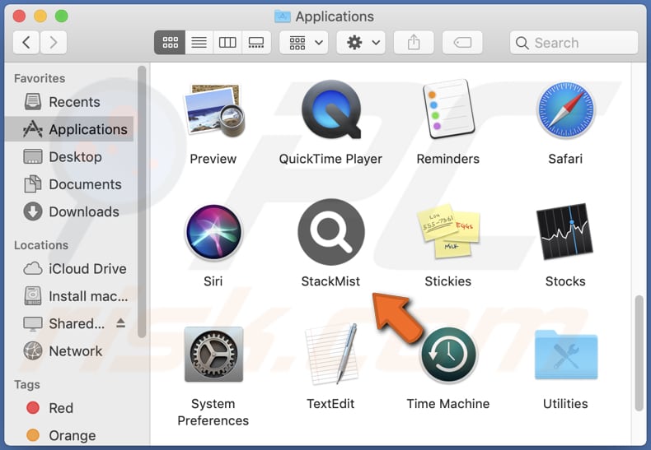The width and height of the screenshot is (651, 450).
Task: Open the gear action menu dropdown
Action: click(361, 42)
